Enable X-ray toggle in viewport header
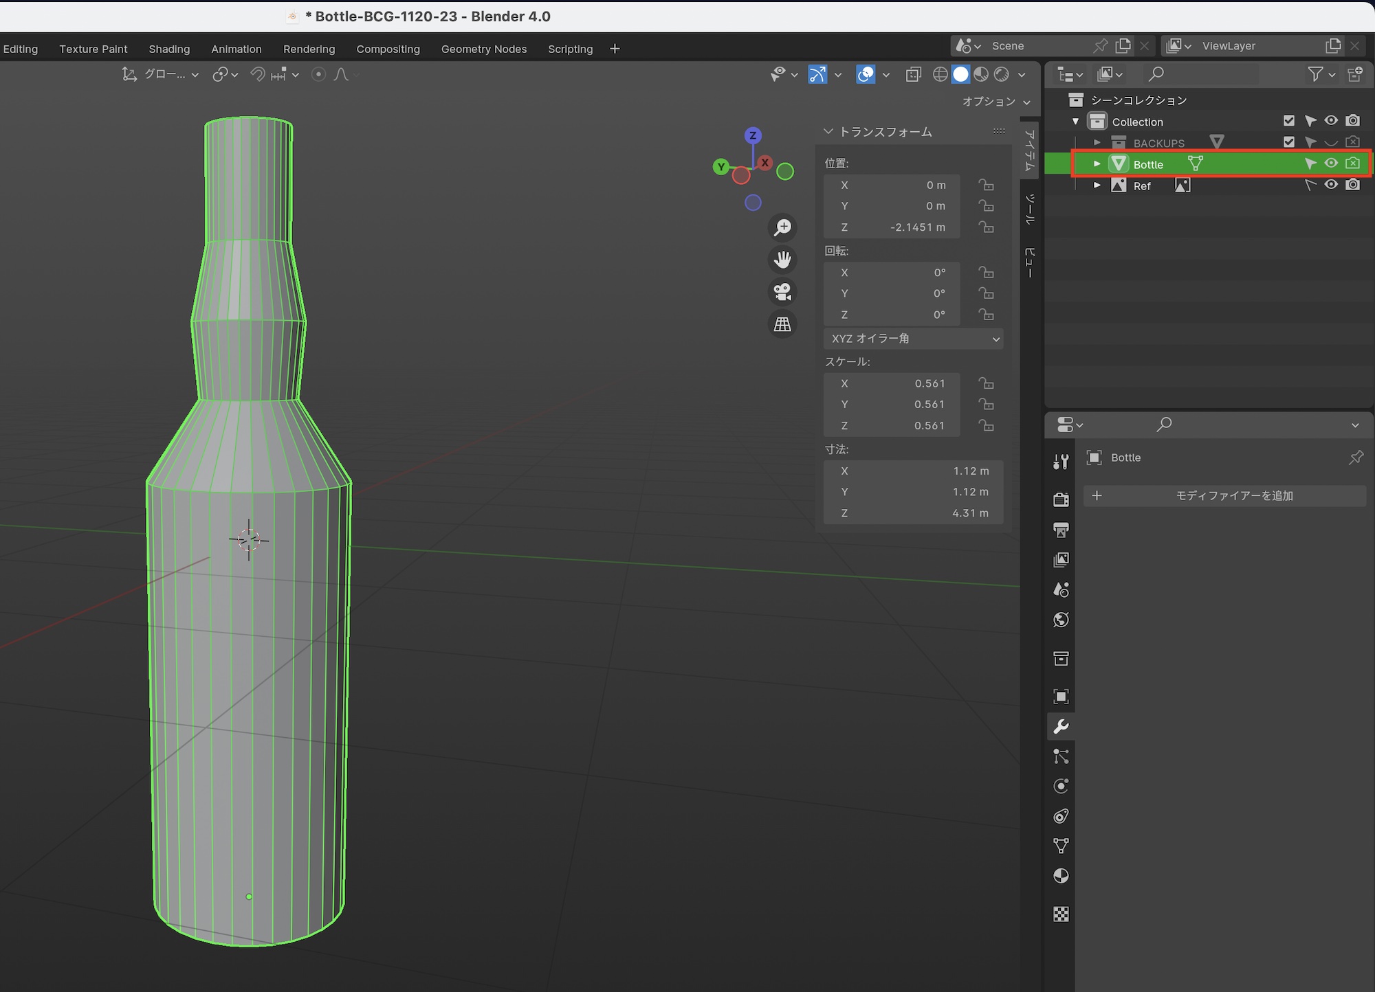1375x992 pixels. point(913,74)
